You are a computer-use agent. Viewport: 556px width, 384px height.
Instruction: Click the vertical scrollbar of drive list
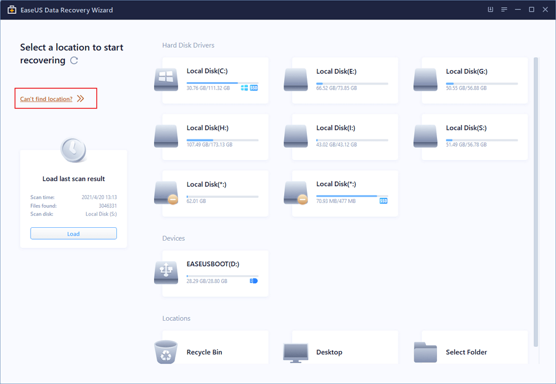tap(536, 202)
